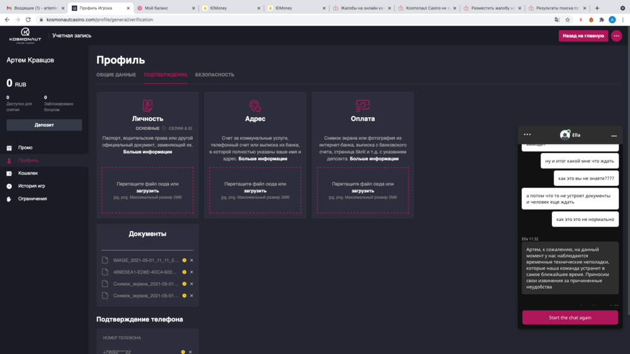Select the Основные identity option

point(147,128)
